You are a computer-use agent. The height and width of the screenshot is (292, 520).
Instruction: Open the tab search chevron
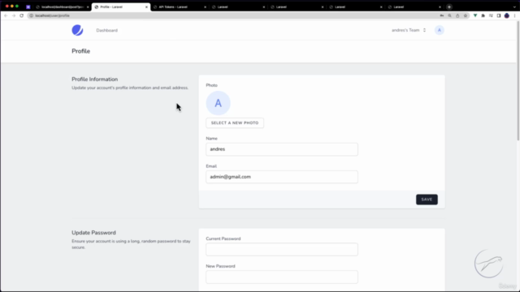[514, 7]
